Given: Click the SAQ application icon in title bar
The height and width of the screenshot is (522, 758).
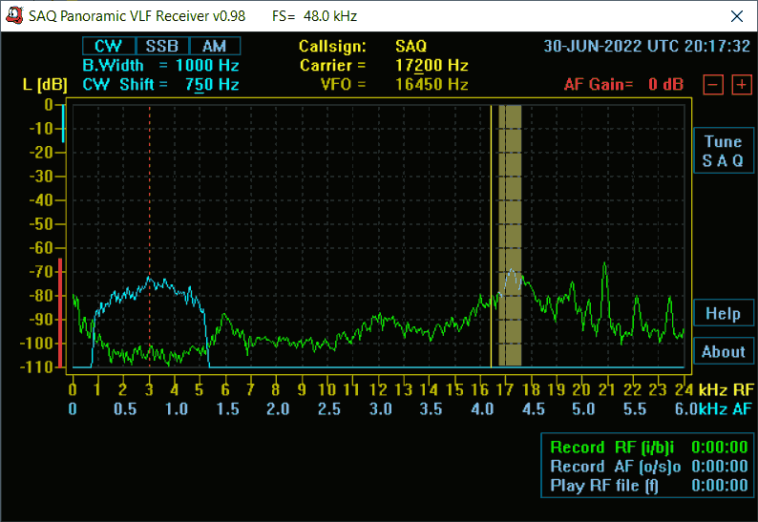Looking at the screenshot, I should coord(14,16).
